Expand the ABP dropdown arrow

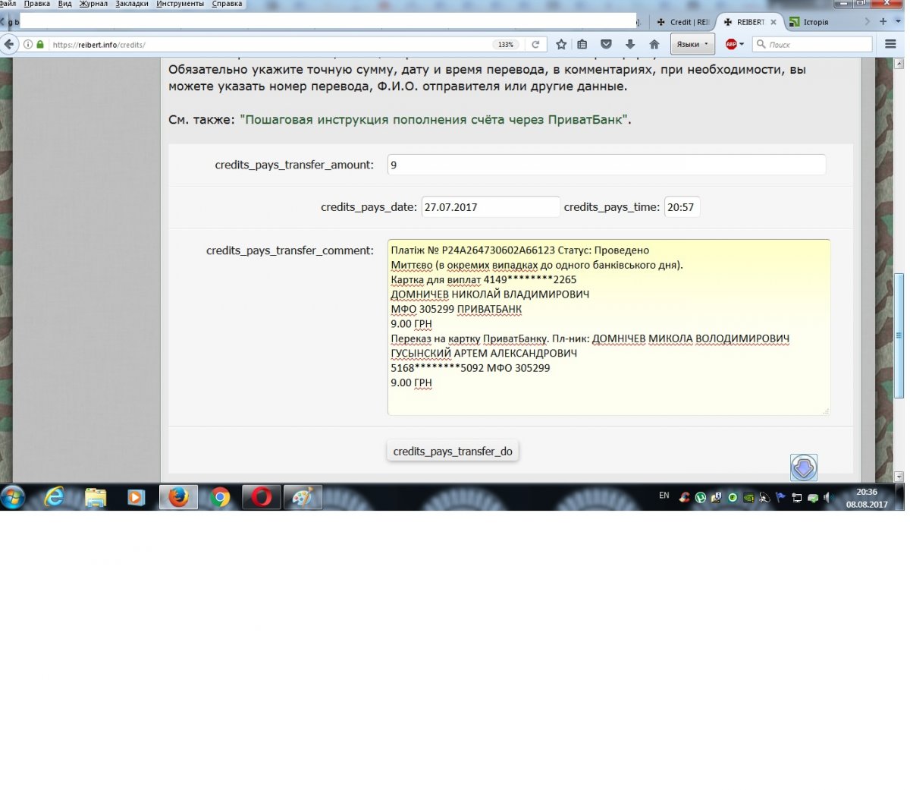click(x=742, y=45)
